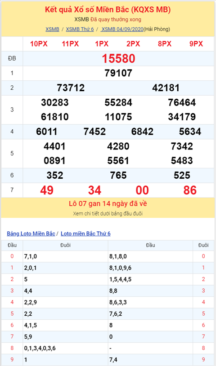Click fourth prize number 6011

click(47, 132)
